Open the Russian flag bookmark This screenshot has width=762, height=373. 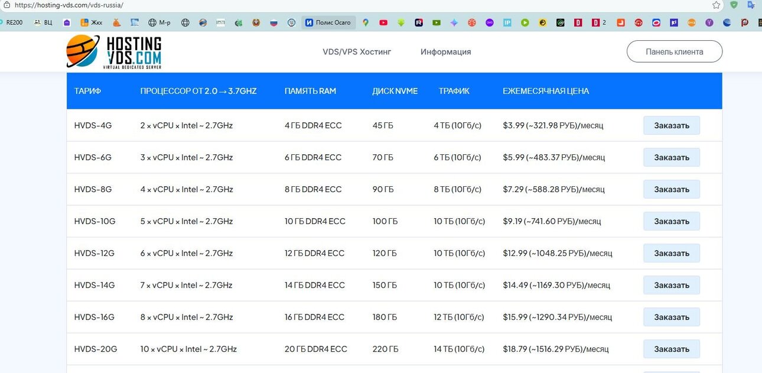pyautogui.click(x=273, y=22)
